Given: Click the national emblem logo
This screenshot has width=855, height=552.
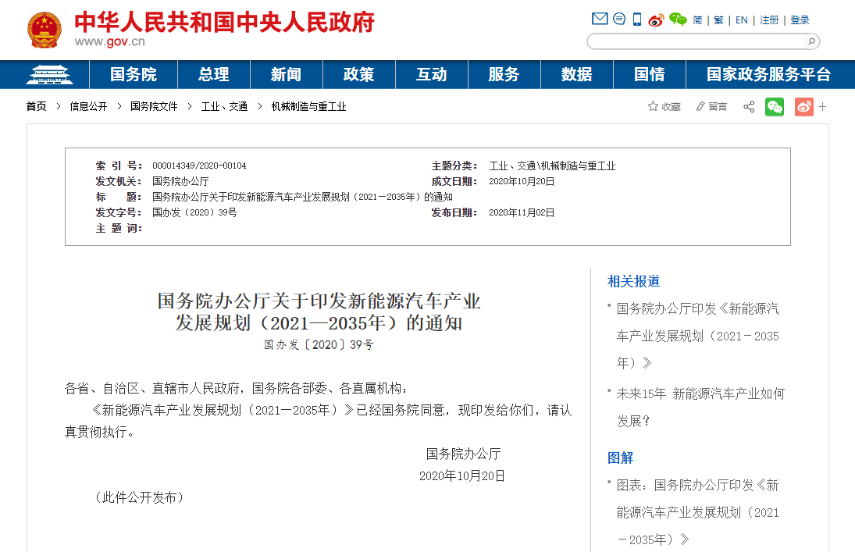Looking at the screenshot, I should coord(45,30).
